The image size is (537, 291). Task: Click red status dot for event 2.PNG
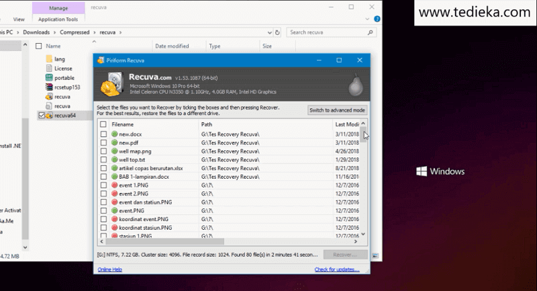pyautogui.click(x=115, y=194)
